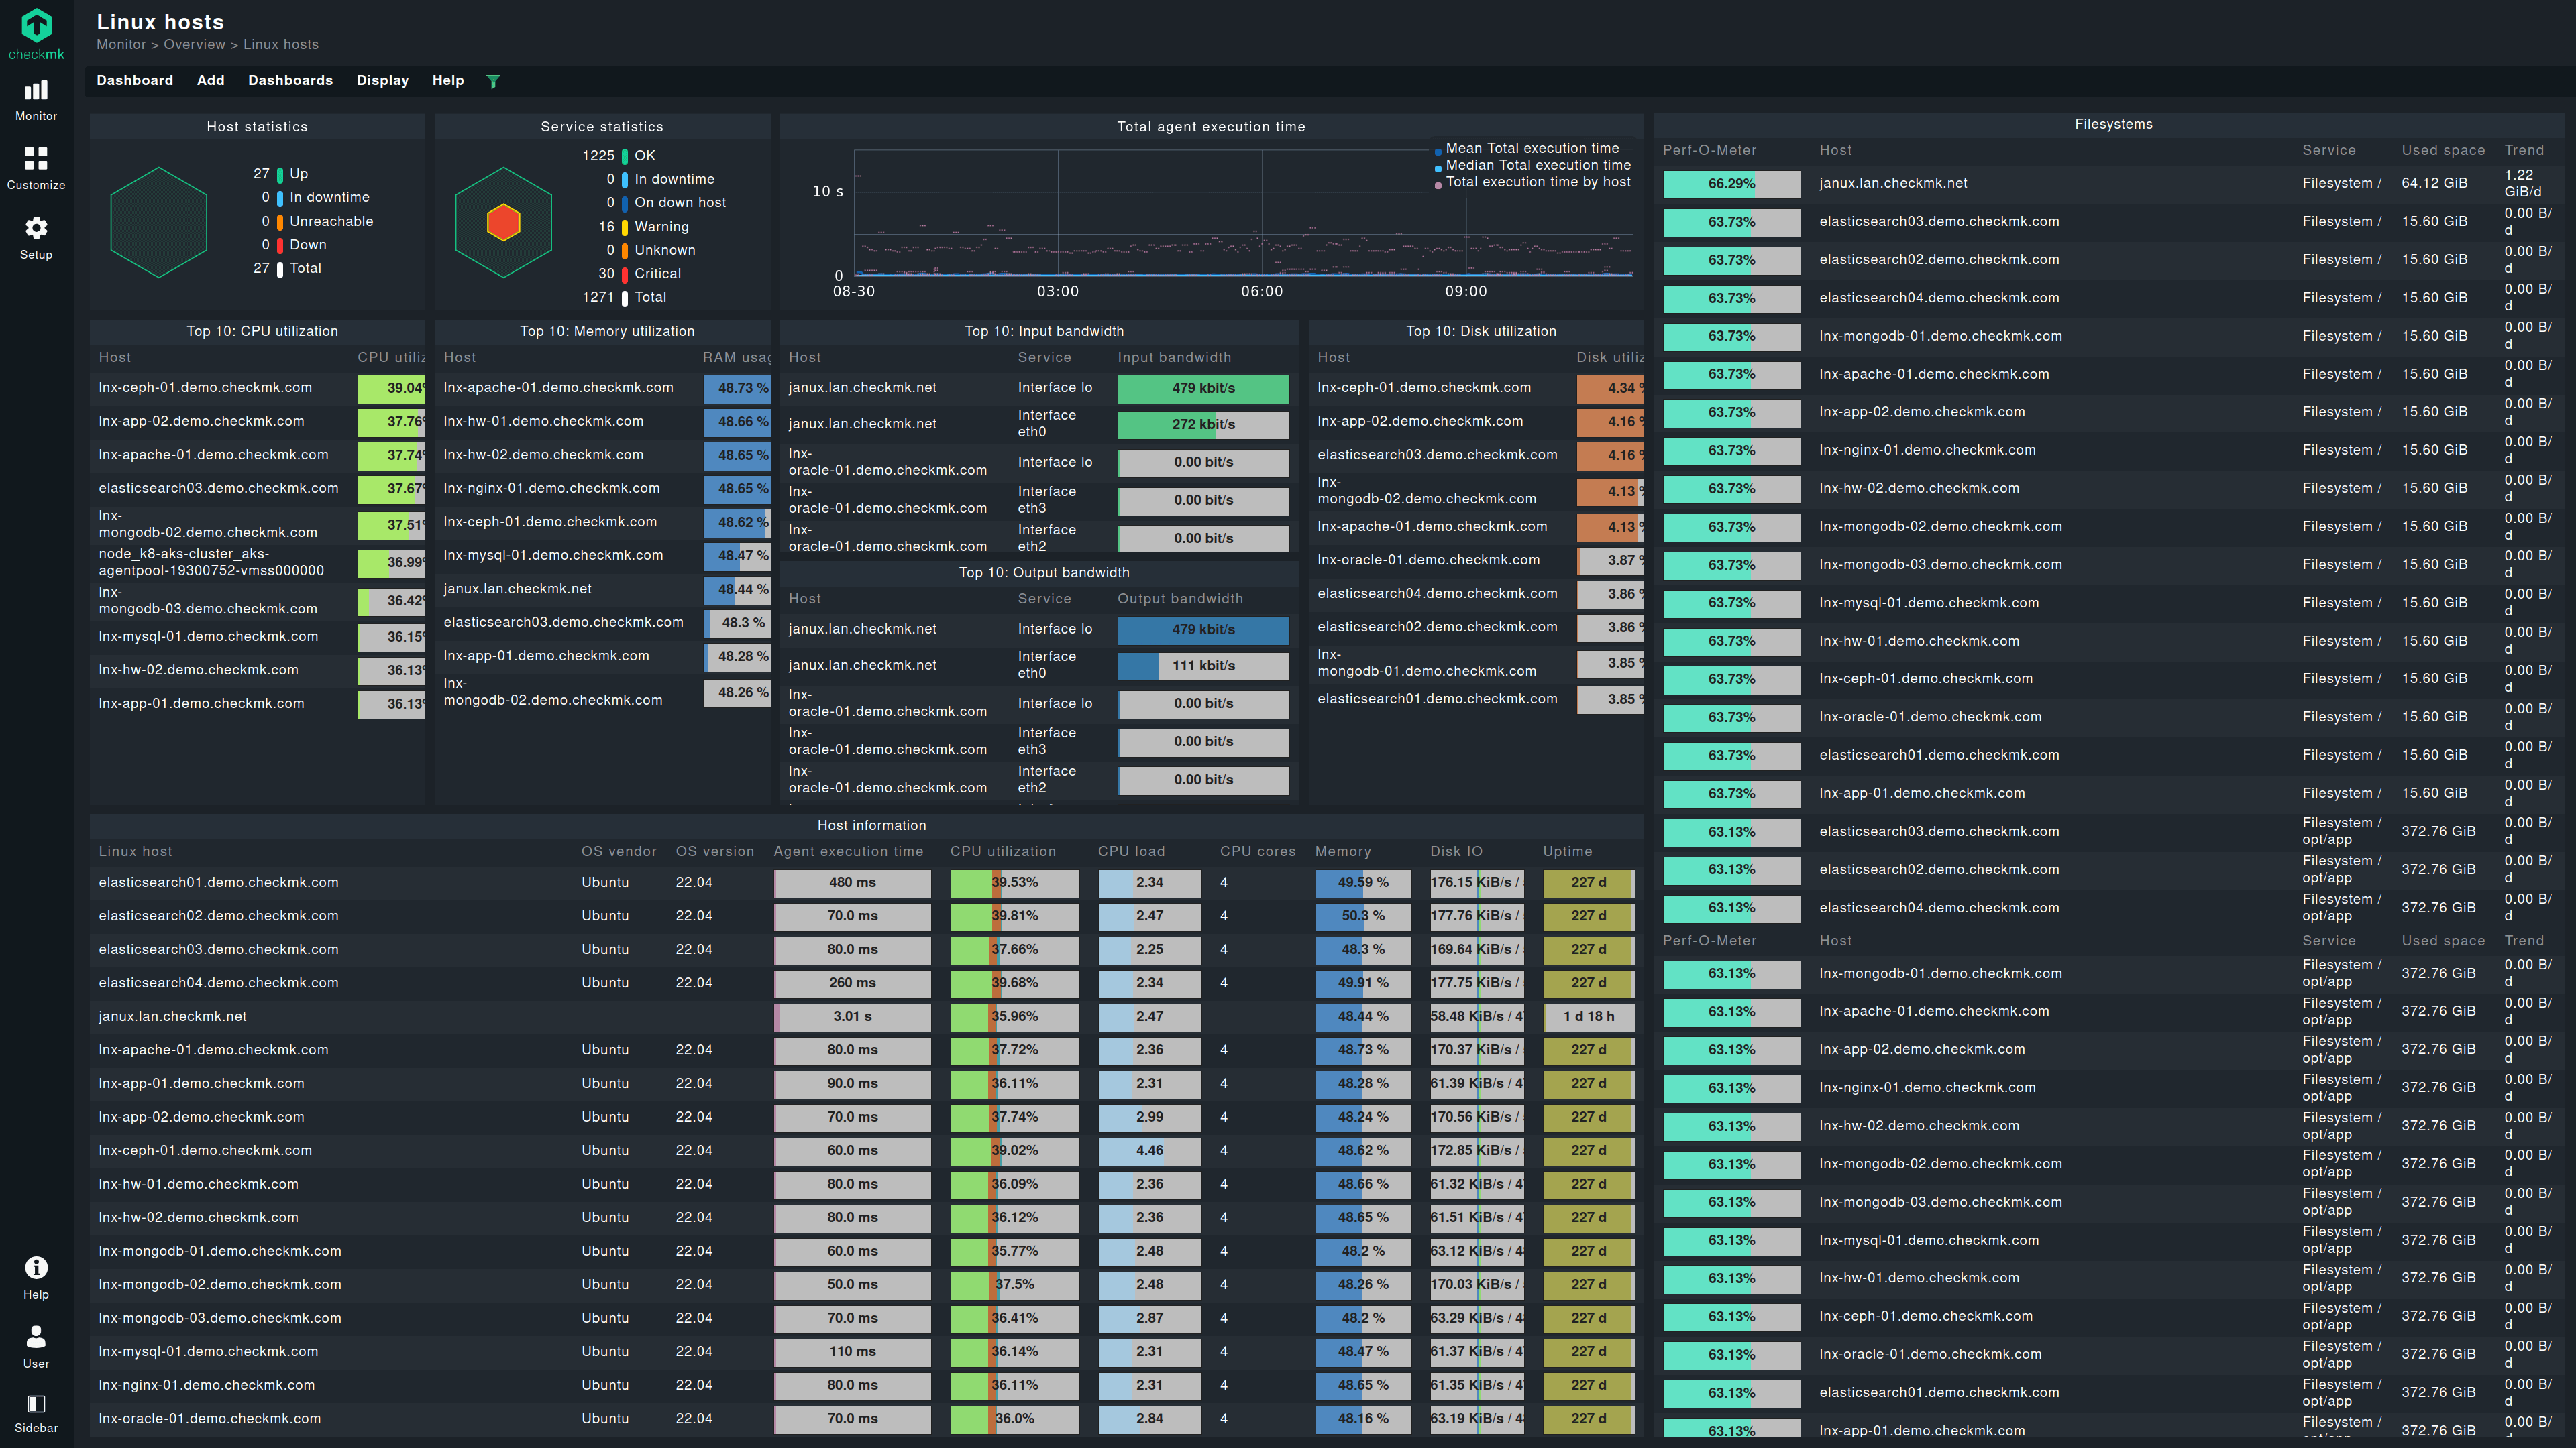The width and height of the screenshot is (2576, 1448).
Task: Open the Setup gear menu
Action: point(36,238)
